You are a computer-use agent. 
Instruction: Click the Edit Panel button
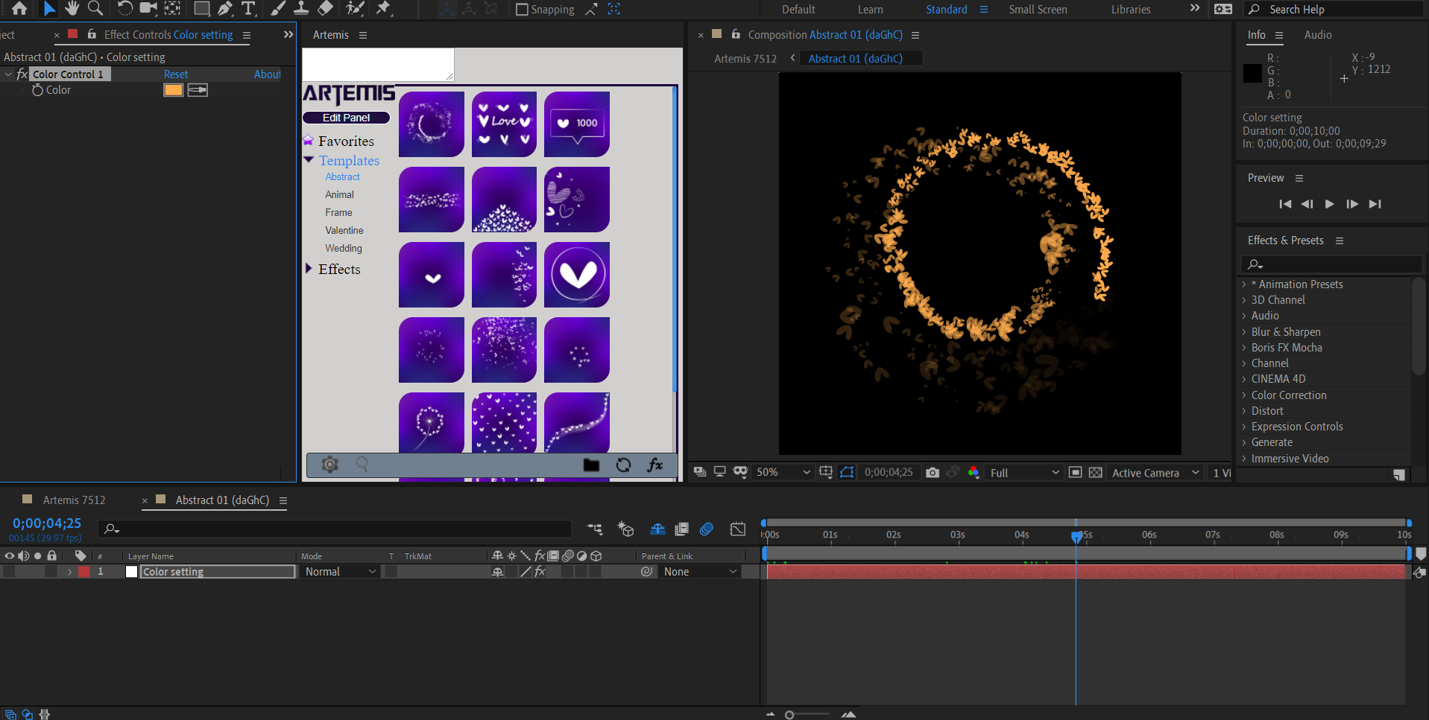click(346, 118)
